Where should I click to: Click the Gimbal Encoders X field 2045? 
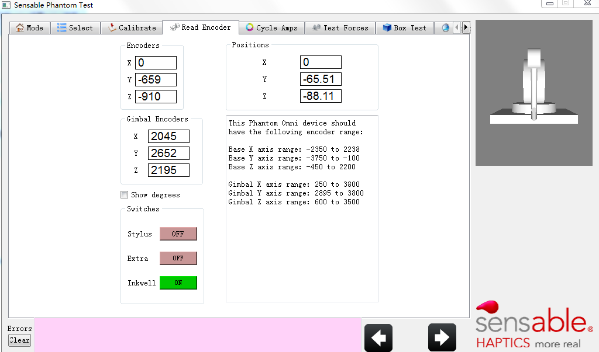[x=168, y=136]
